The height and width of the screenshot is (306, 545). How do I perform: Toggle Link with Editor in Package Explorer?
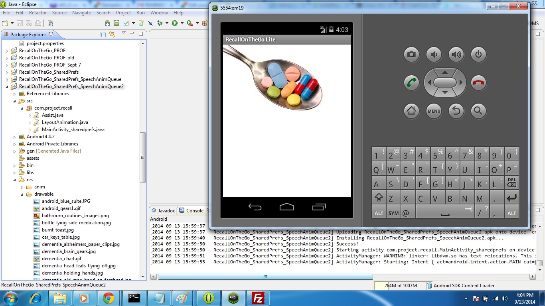pos(112,35)
